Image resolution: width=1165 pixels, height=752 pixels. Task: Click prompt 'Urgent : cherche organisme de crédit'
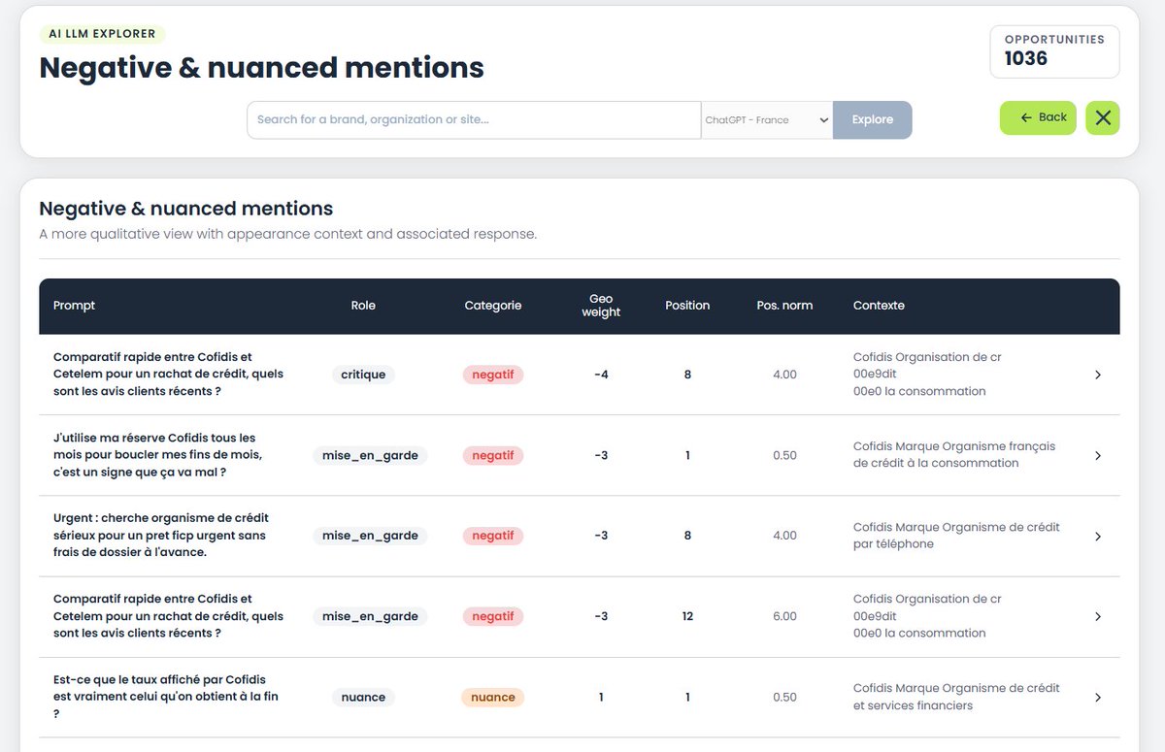(x=161, y=536)
